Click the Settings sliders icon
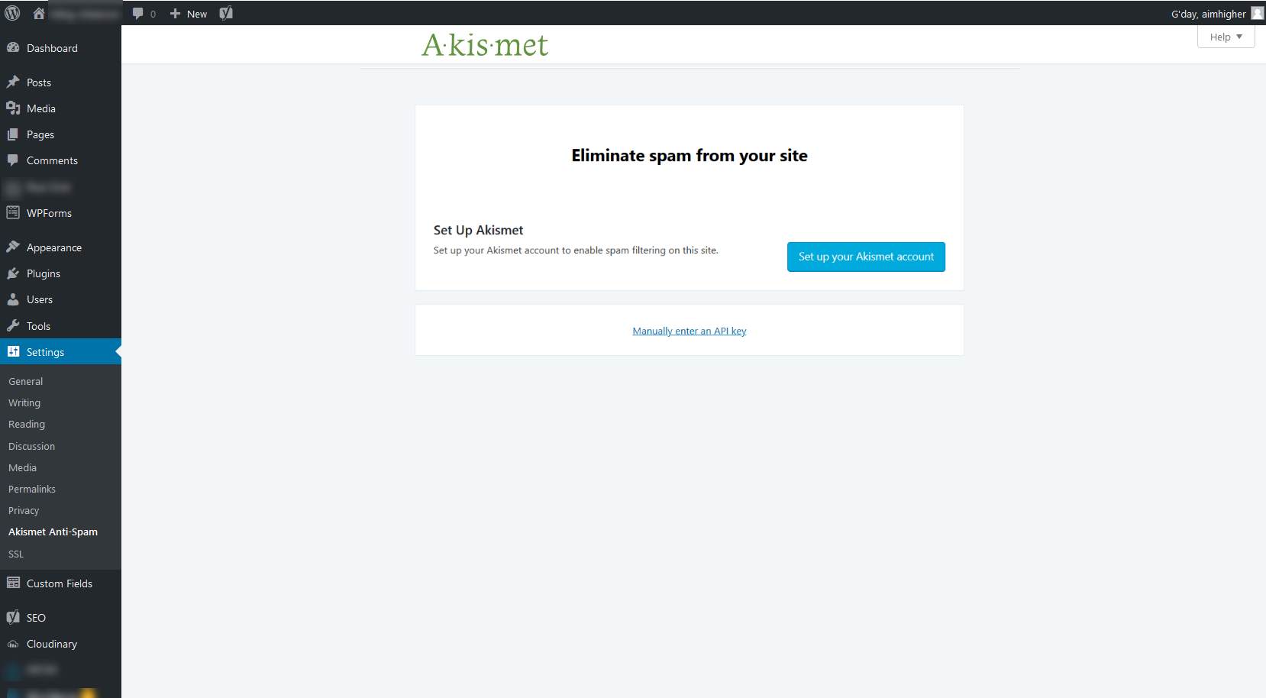1266x698 pixels. tap(13, 351)
